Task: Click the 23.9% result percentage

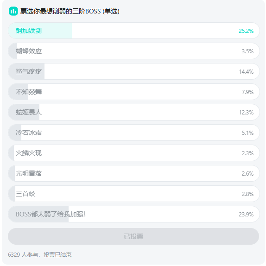Action: tap(246, 215)
